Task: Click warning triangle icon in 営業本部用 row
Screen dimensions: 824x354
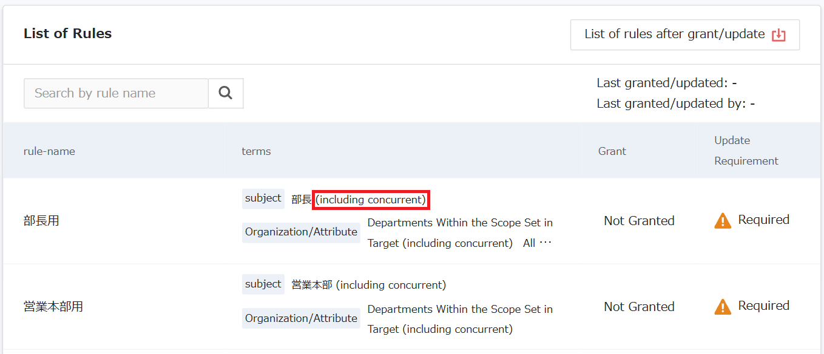Action: coord(723,306)
